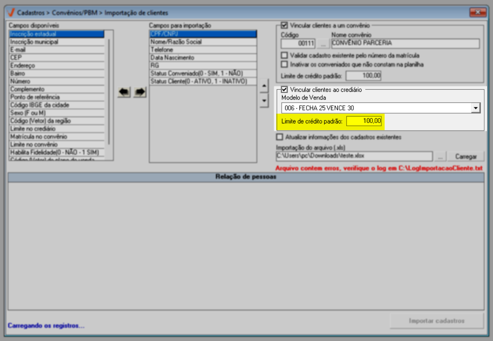Click the red error log message

379,168
